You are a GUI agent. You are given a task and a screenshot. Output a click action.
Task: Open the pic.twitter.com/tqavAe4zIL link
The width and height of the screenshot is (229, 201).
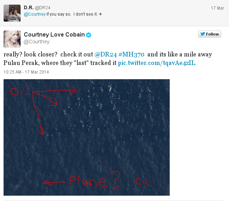click(157, 63)
